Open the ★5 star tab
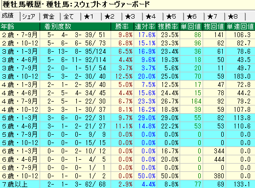This screenshot has width=255, height=188. click(x=173, y=17)
